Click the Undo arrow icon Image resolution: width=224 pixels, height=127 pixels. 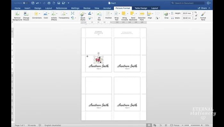37,3
